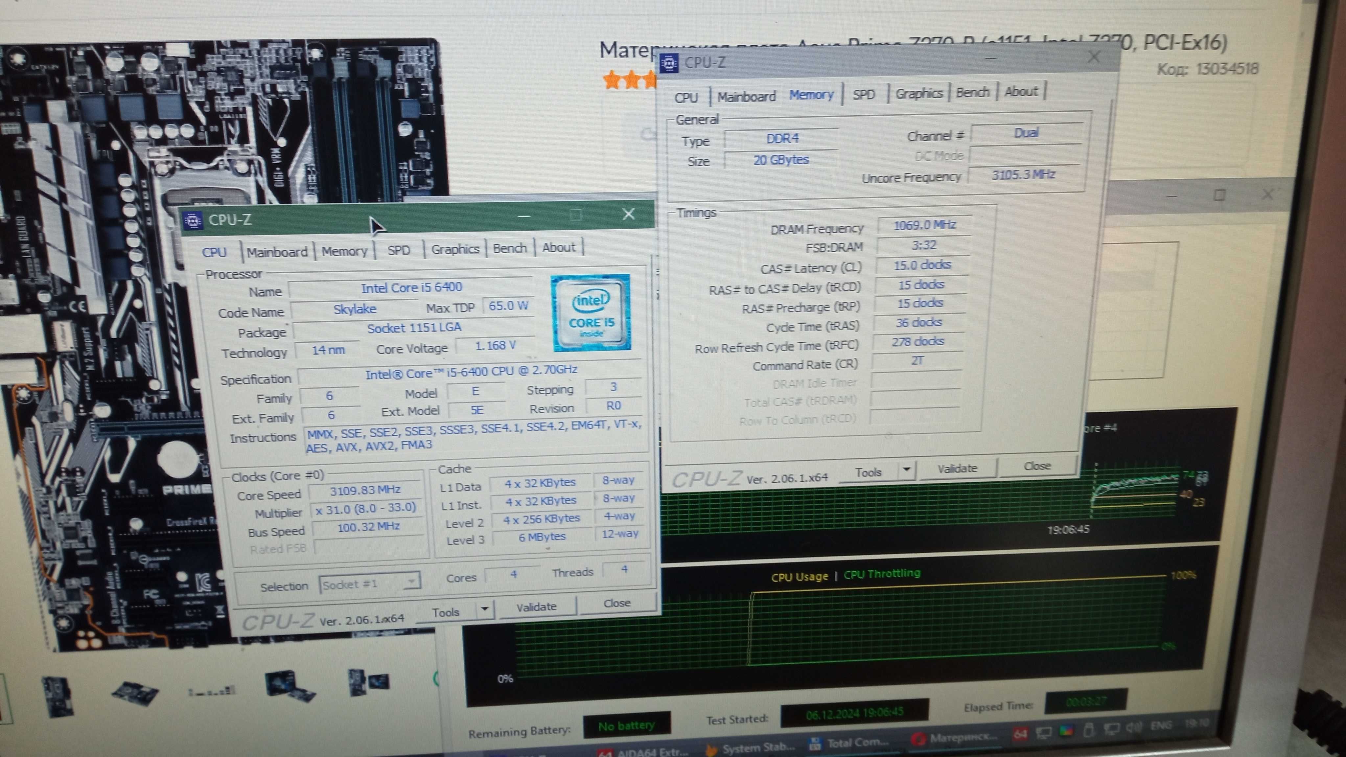Open System Stability Test taskbar button
This screenshot has width=1346, height=757.
pyautogui.click(x=751, y=748)
